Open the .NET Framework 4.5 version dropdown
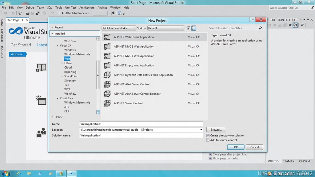 [119, 28]
